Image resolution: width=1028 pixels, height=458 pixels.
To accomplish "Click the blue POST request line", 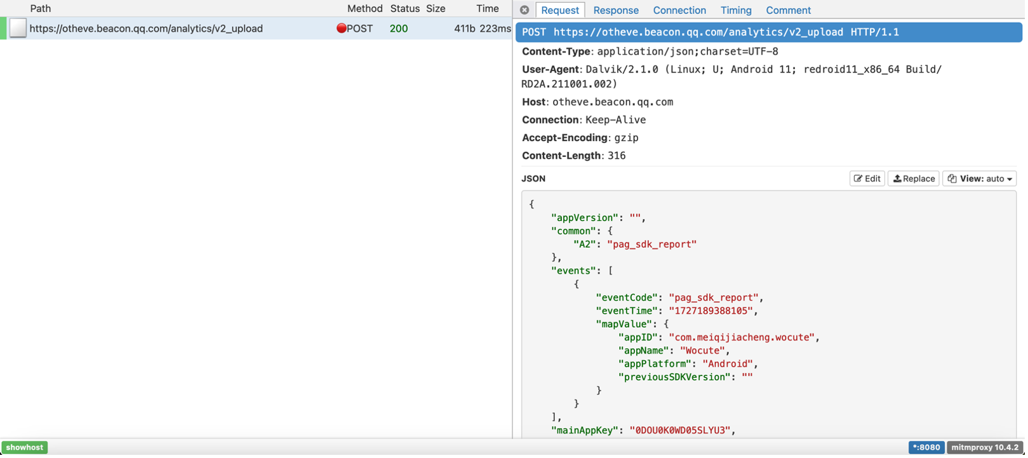I will click(x=710, y=32).
